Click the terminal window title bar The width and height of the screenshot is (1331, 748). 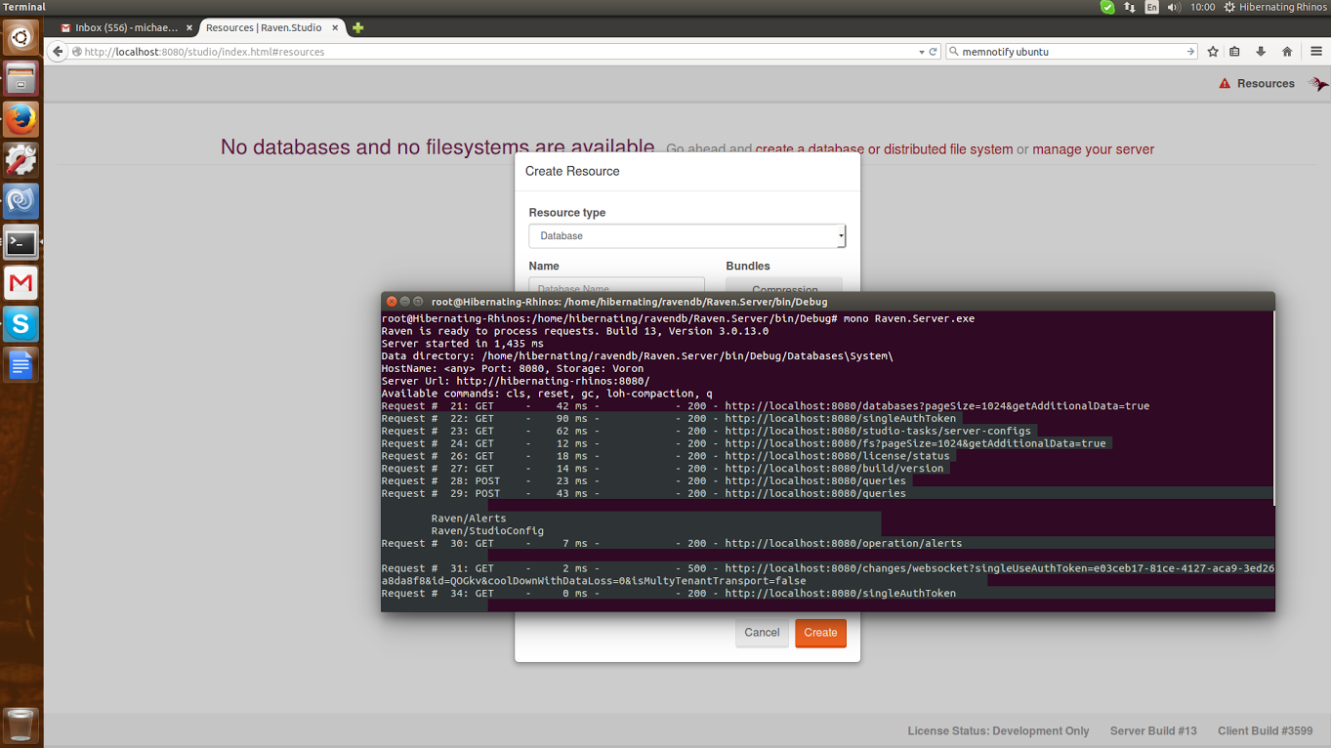[x=828, y=302]
